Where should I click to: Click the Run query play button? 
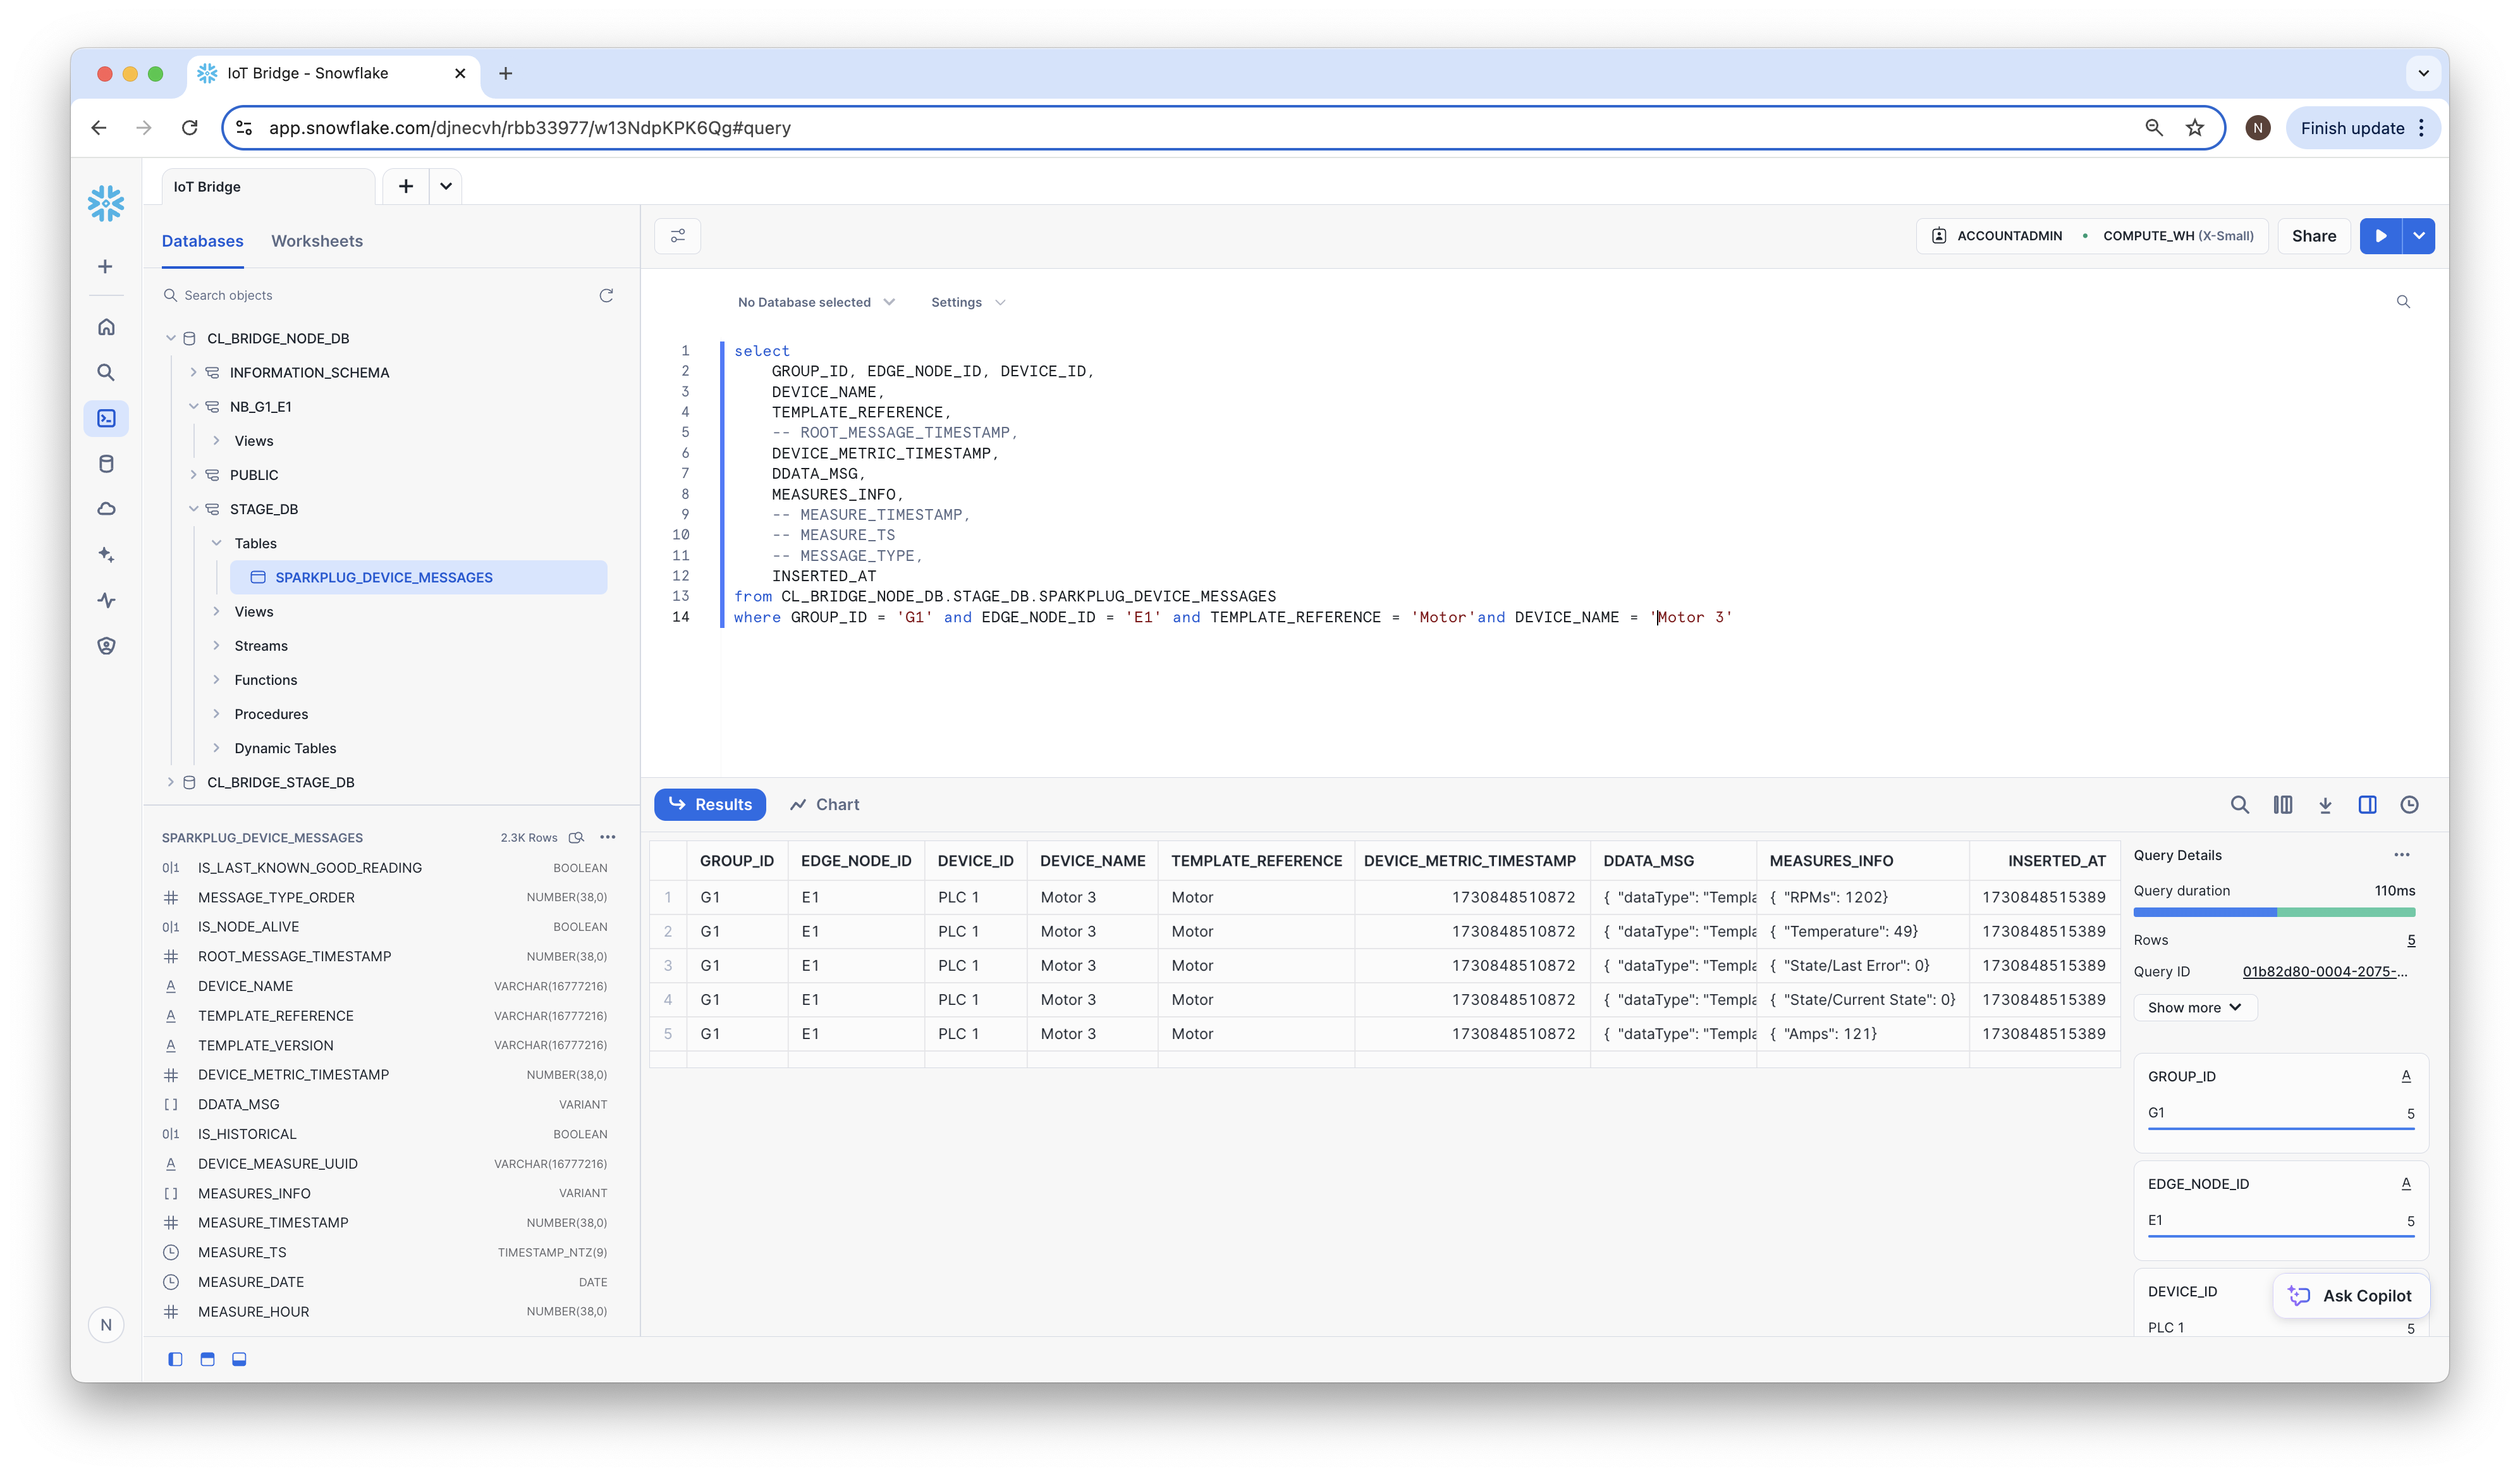tap(2380, 236)
